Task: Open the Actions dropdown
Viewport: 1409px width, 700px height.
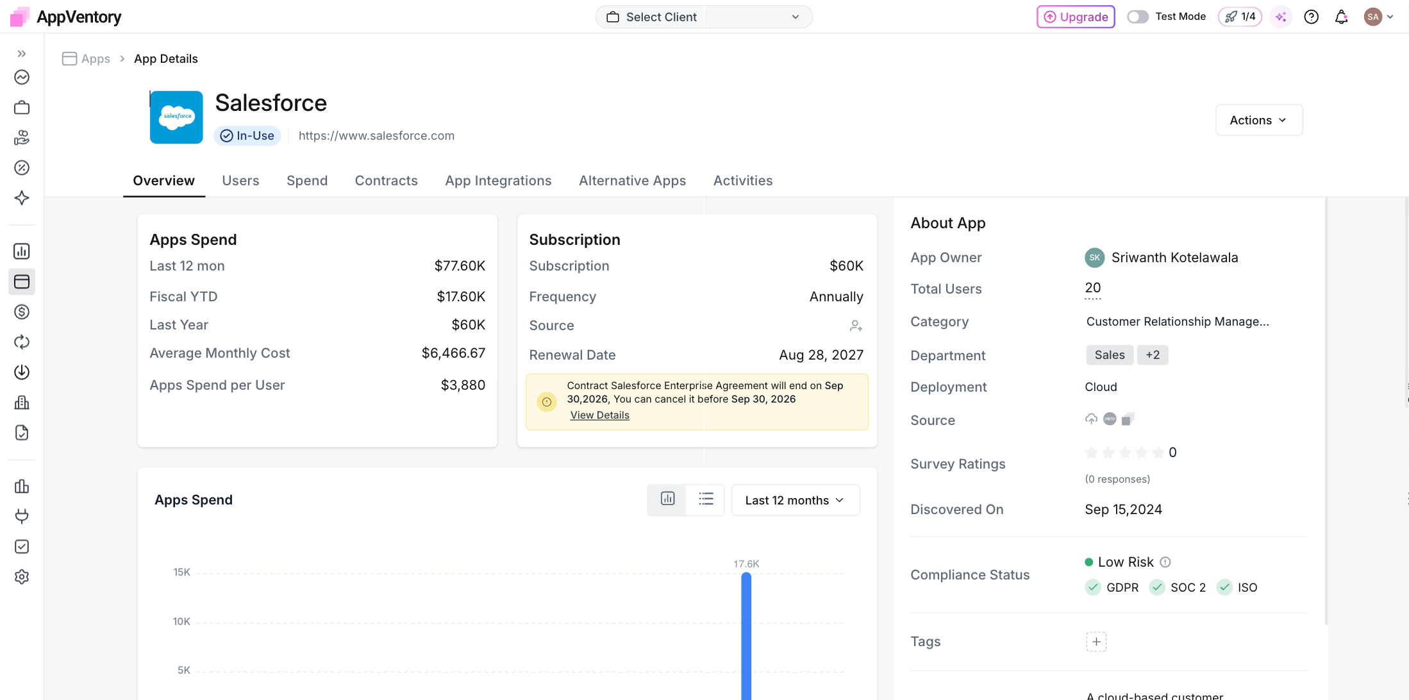Action: [x=1258, y=120]
